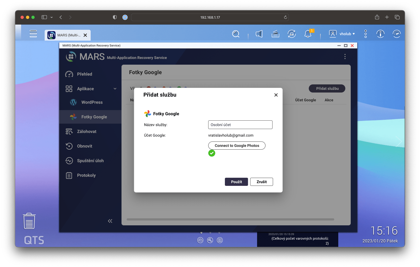This screenshot has height=267, width=420.
Task: Open Spuštění úloh in MARS sidebar
Action: coord(90,161)
